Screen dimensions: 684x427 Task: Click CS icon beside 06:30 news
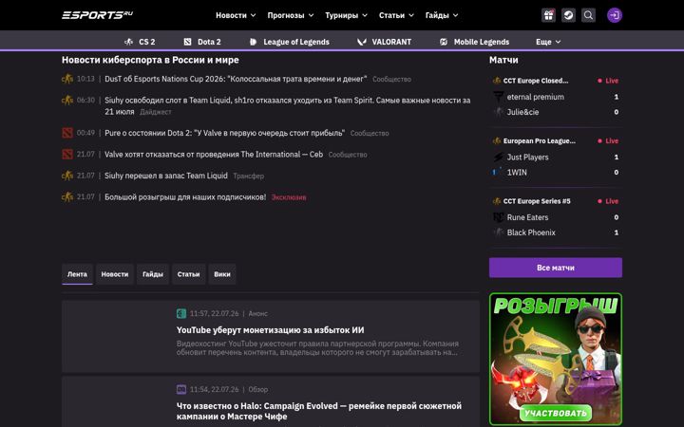click(x=67, y=101)
